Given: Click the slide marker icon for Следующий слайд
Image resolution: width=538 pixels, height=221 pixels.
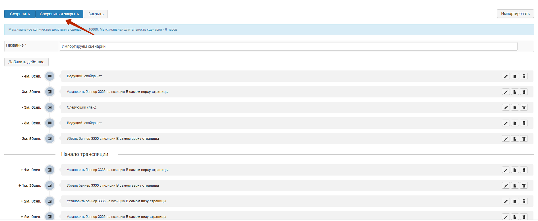Looking at the screenshot, I should 50,107.
